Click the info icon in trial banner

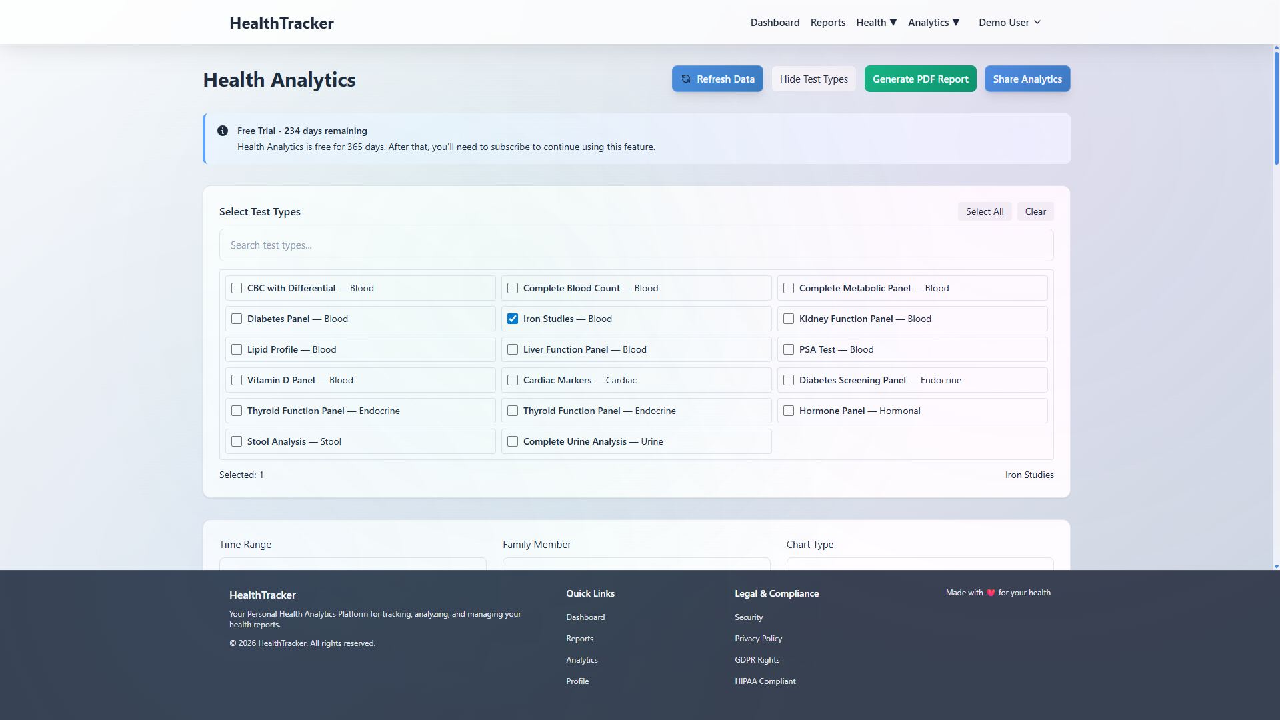pyautogui.click(x=223, y=131)
